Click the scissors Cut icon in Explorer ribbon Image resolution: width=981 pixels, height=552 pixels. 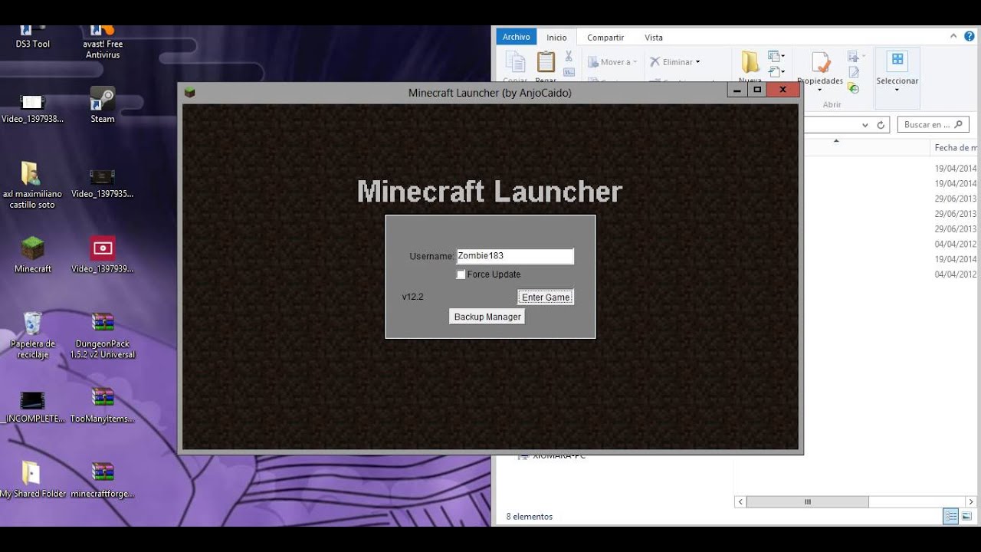[569, 56]
